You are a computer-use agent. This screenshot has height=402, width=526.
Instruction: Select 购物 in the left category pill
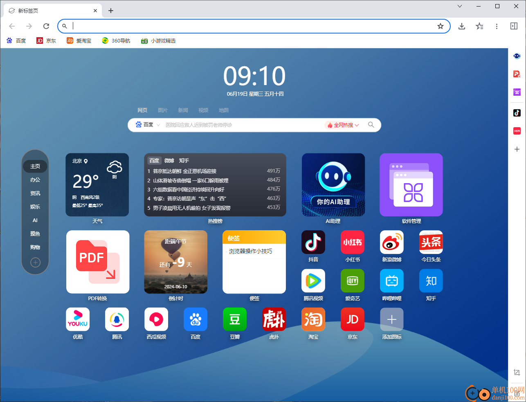[x=35, y=247]
